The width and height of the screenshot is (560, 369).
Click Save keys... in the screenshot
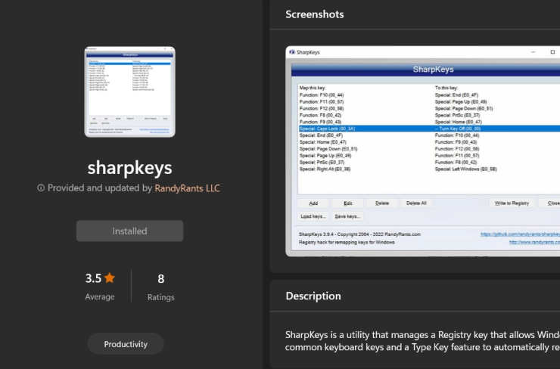point(347,216)
